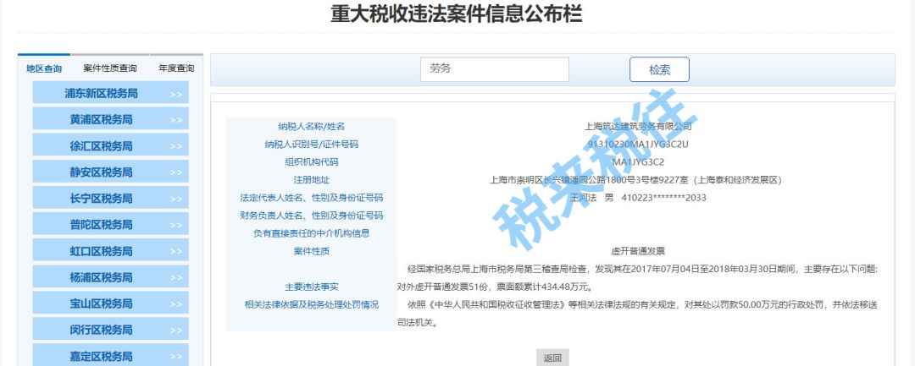915x366 pixels.
Task: Expand arrows beside 宝山区税务局
Action: click(x=176, y=304)
